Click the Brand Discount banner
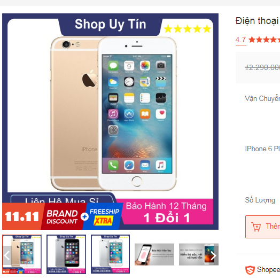The width and height of the screenshot is (280, 280). [62, 217]
